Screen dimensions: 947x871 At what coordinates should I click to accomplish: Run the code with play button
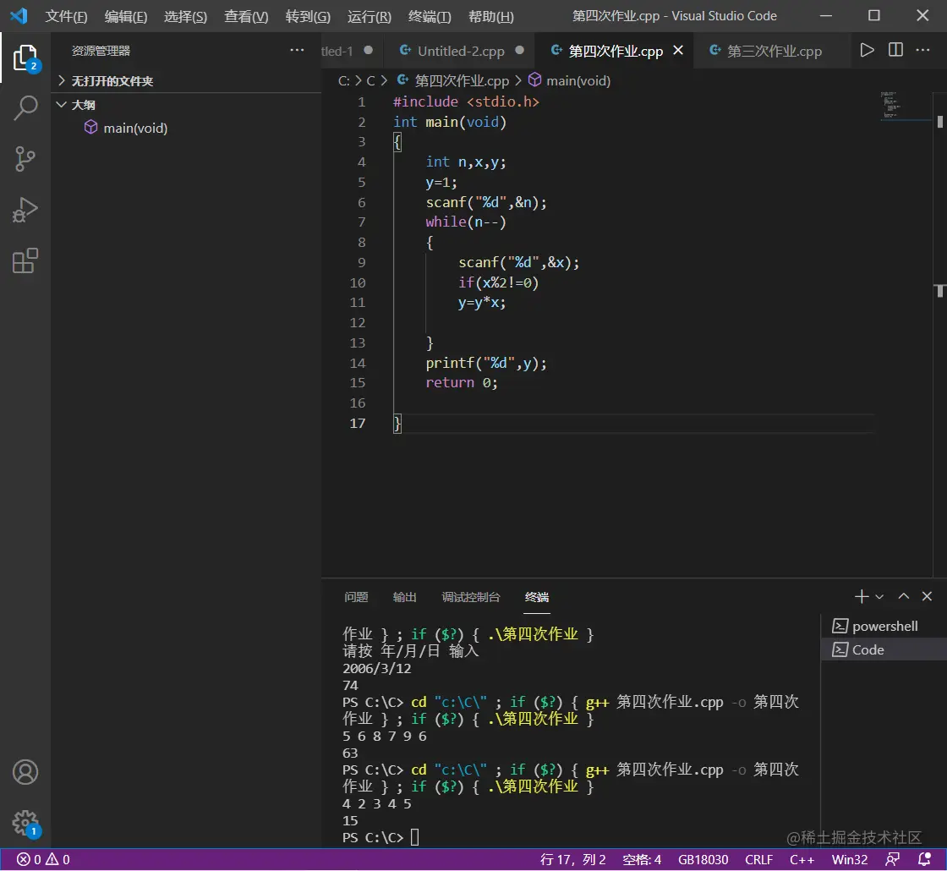pos(867,51)
